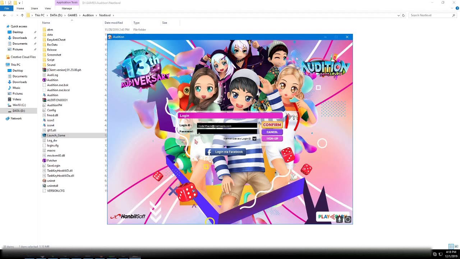Open Videos under This PC
The width and height of the screenshot is (460, 259).
17,99
